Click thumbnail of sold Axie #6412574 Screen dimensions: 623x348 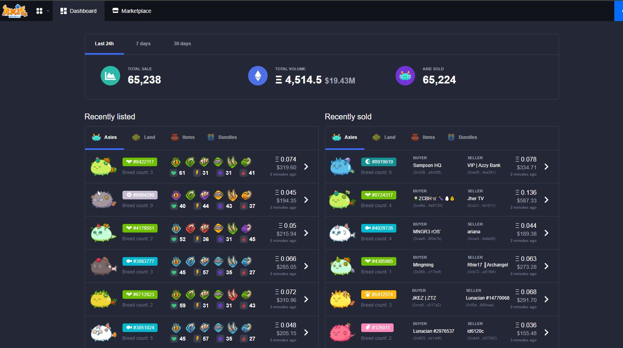click(343, 299)
